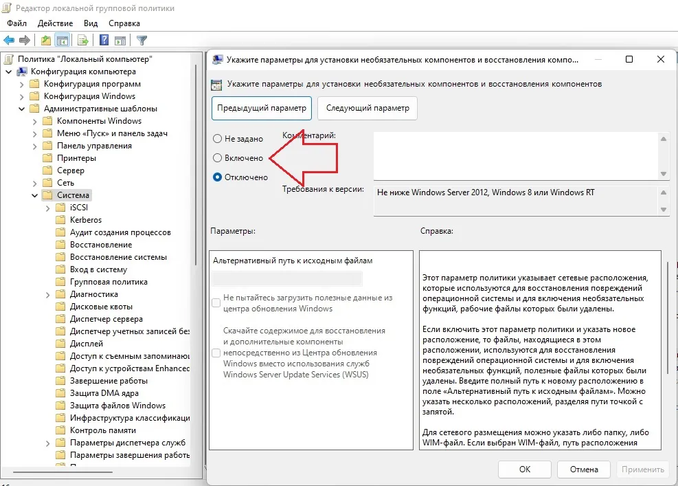Open Help via the blue question-mark icon
This screenshot has width=678, height=486.
coord(104,41)
